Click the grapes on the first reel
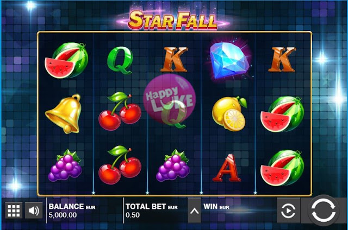 click(x=65, y=165)
